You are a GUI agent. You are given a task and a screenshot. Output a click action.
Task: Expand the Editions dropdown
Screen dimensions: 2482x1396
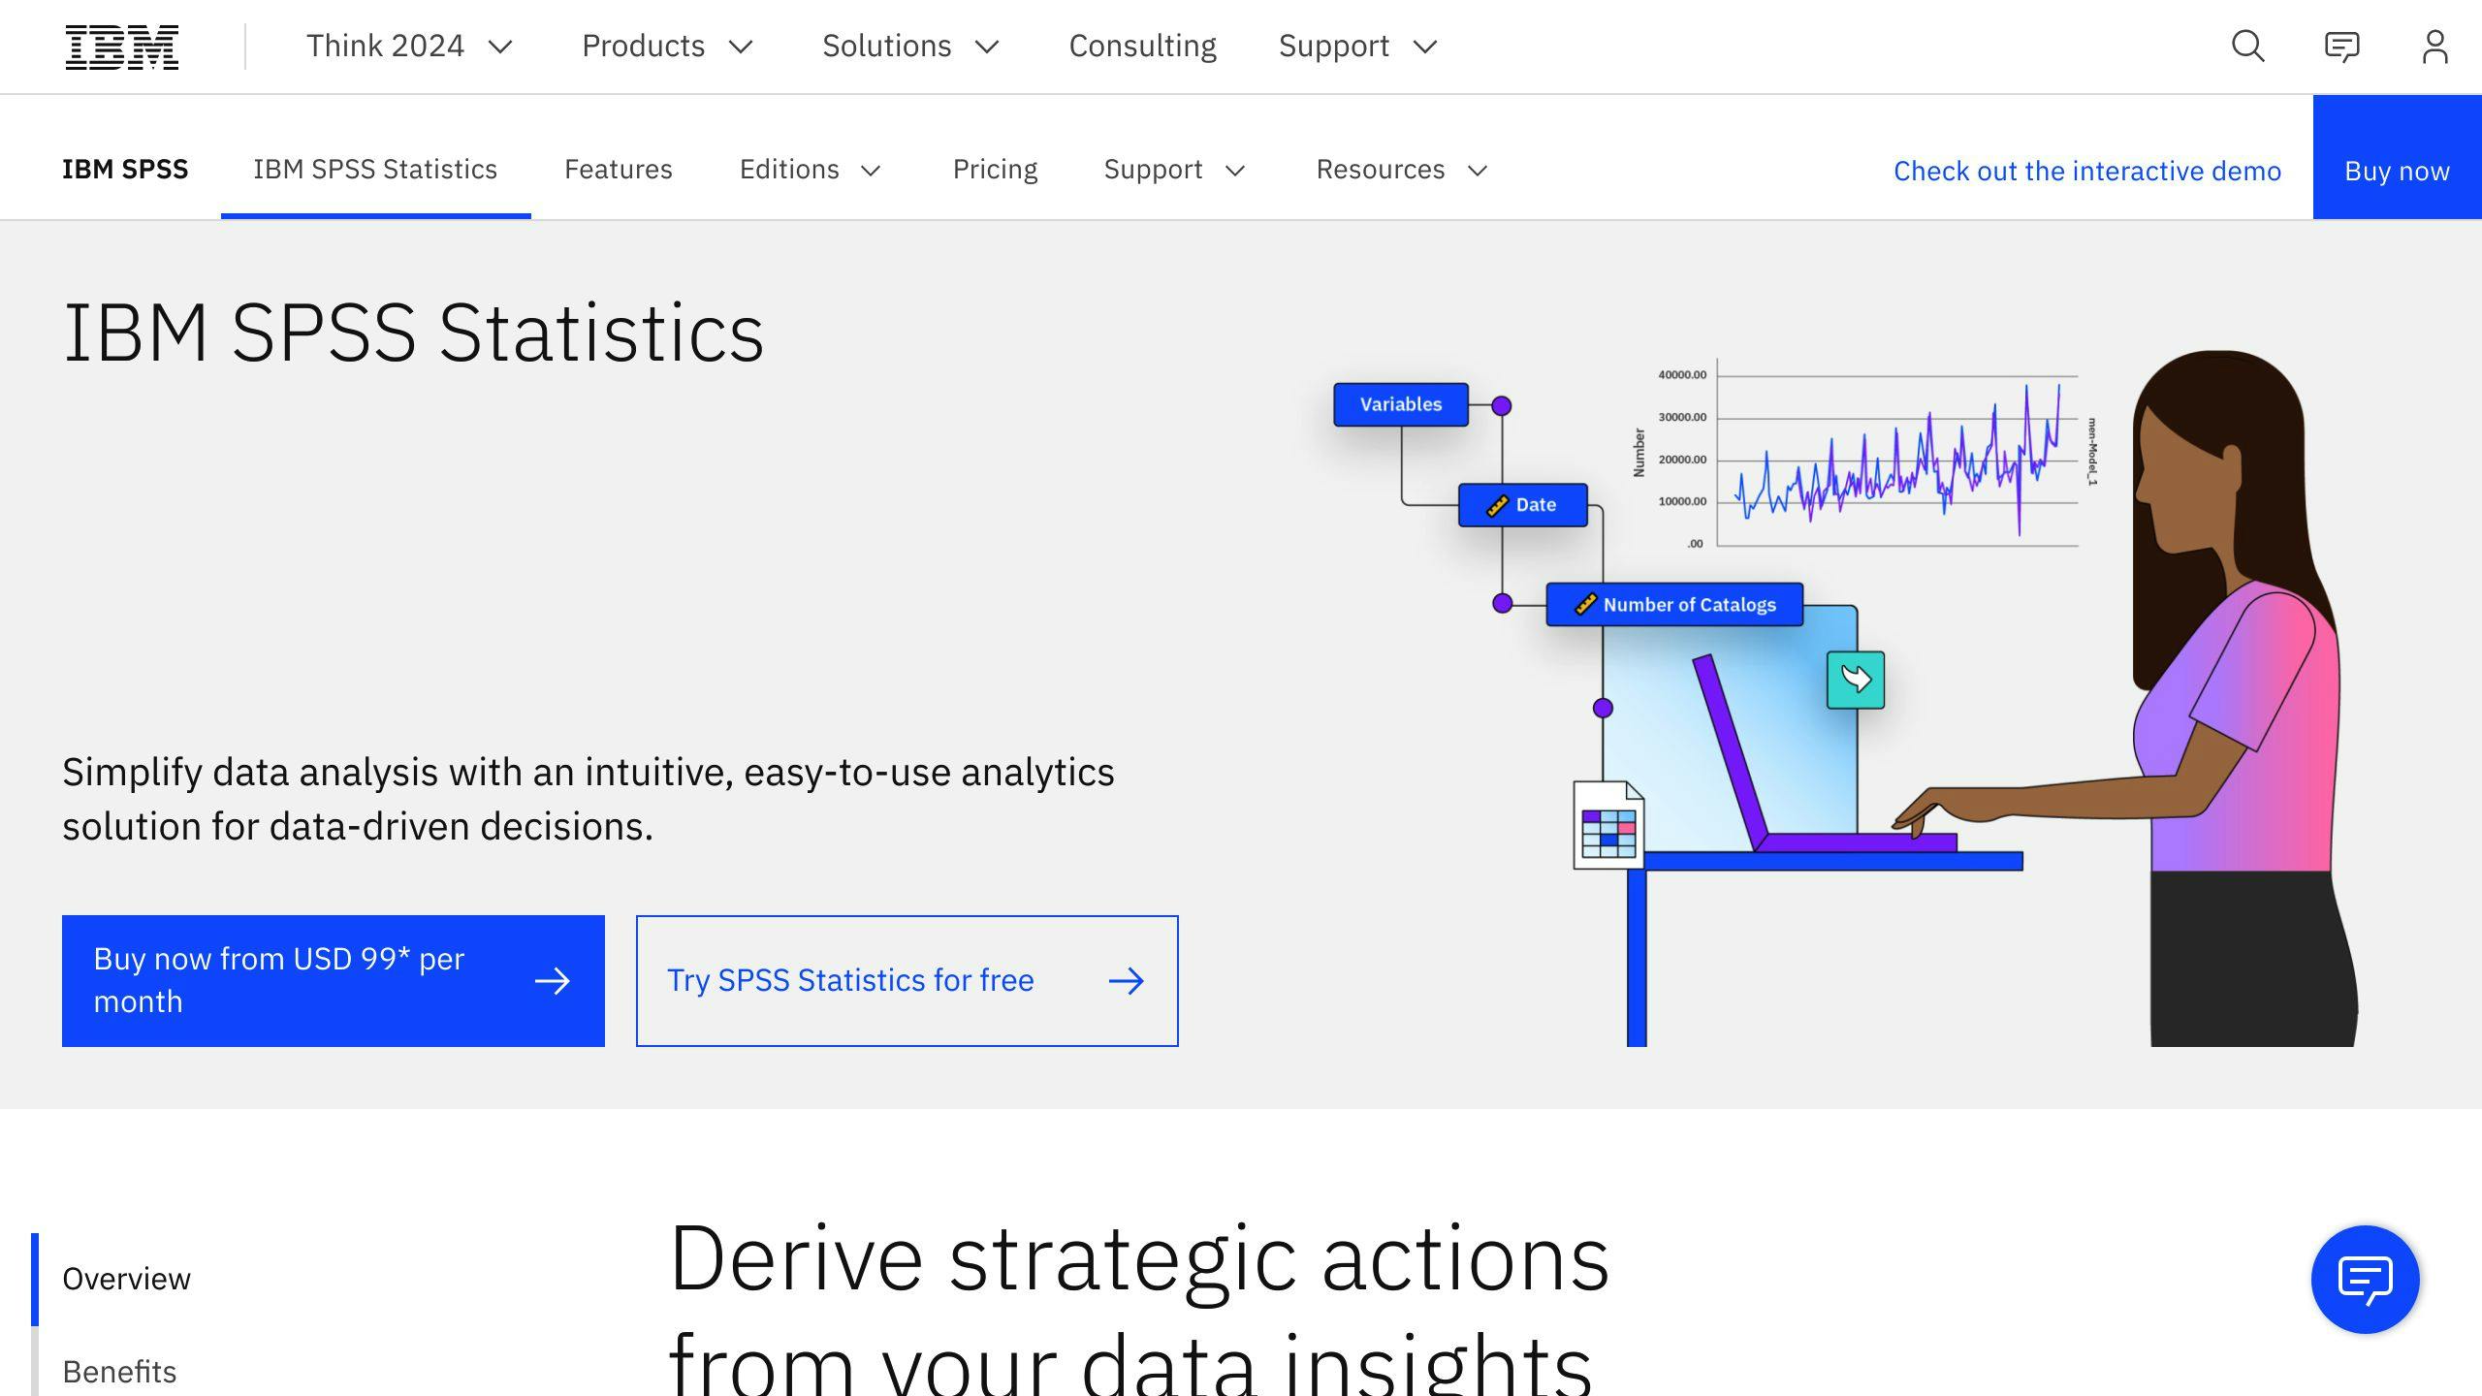[x=811, y=170]
